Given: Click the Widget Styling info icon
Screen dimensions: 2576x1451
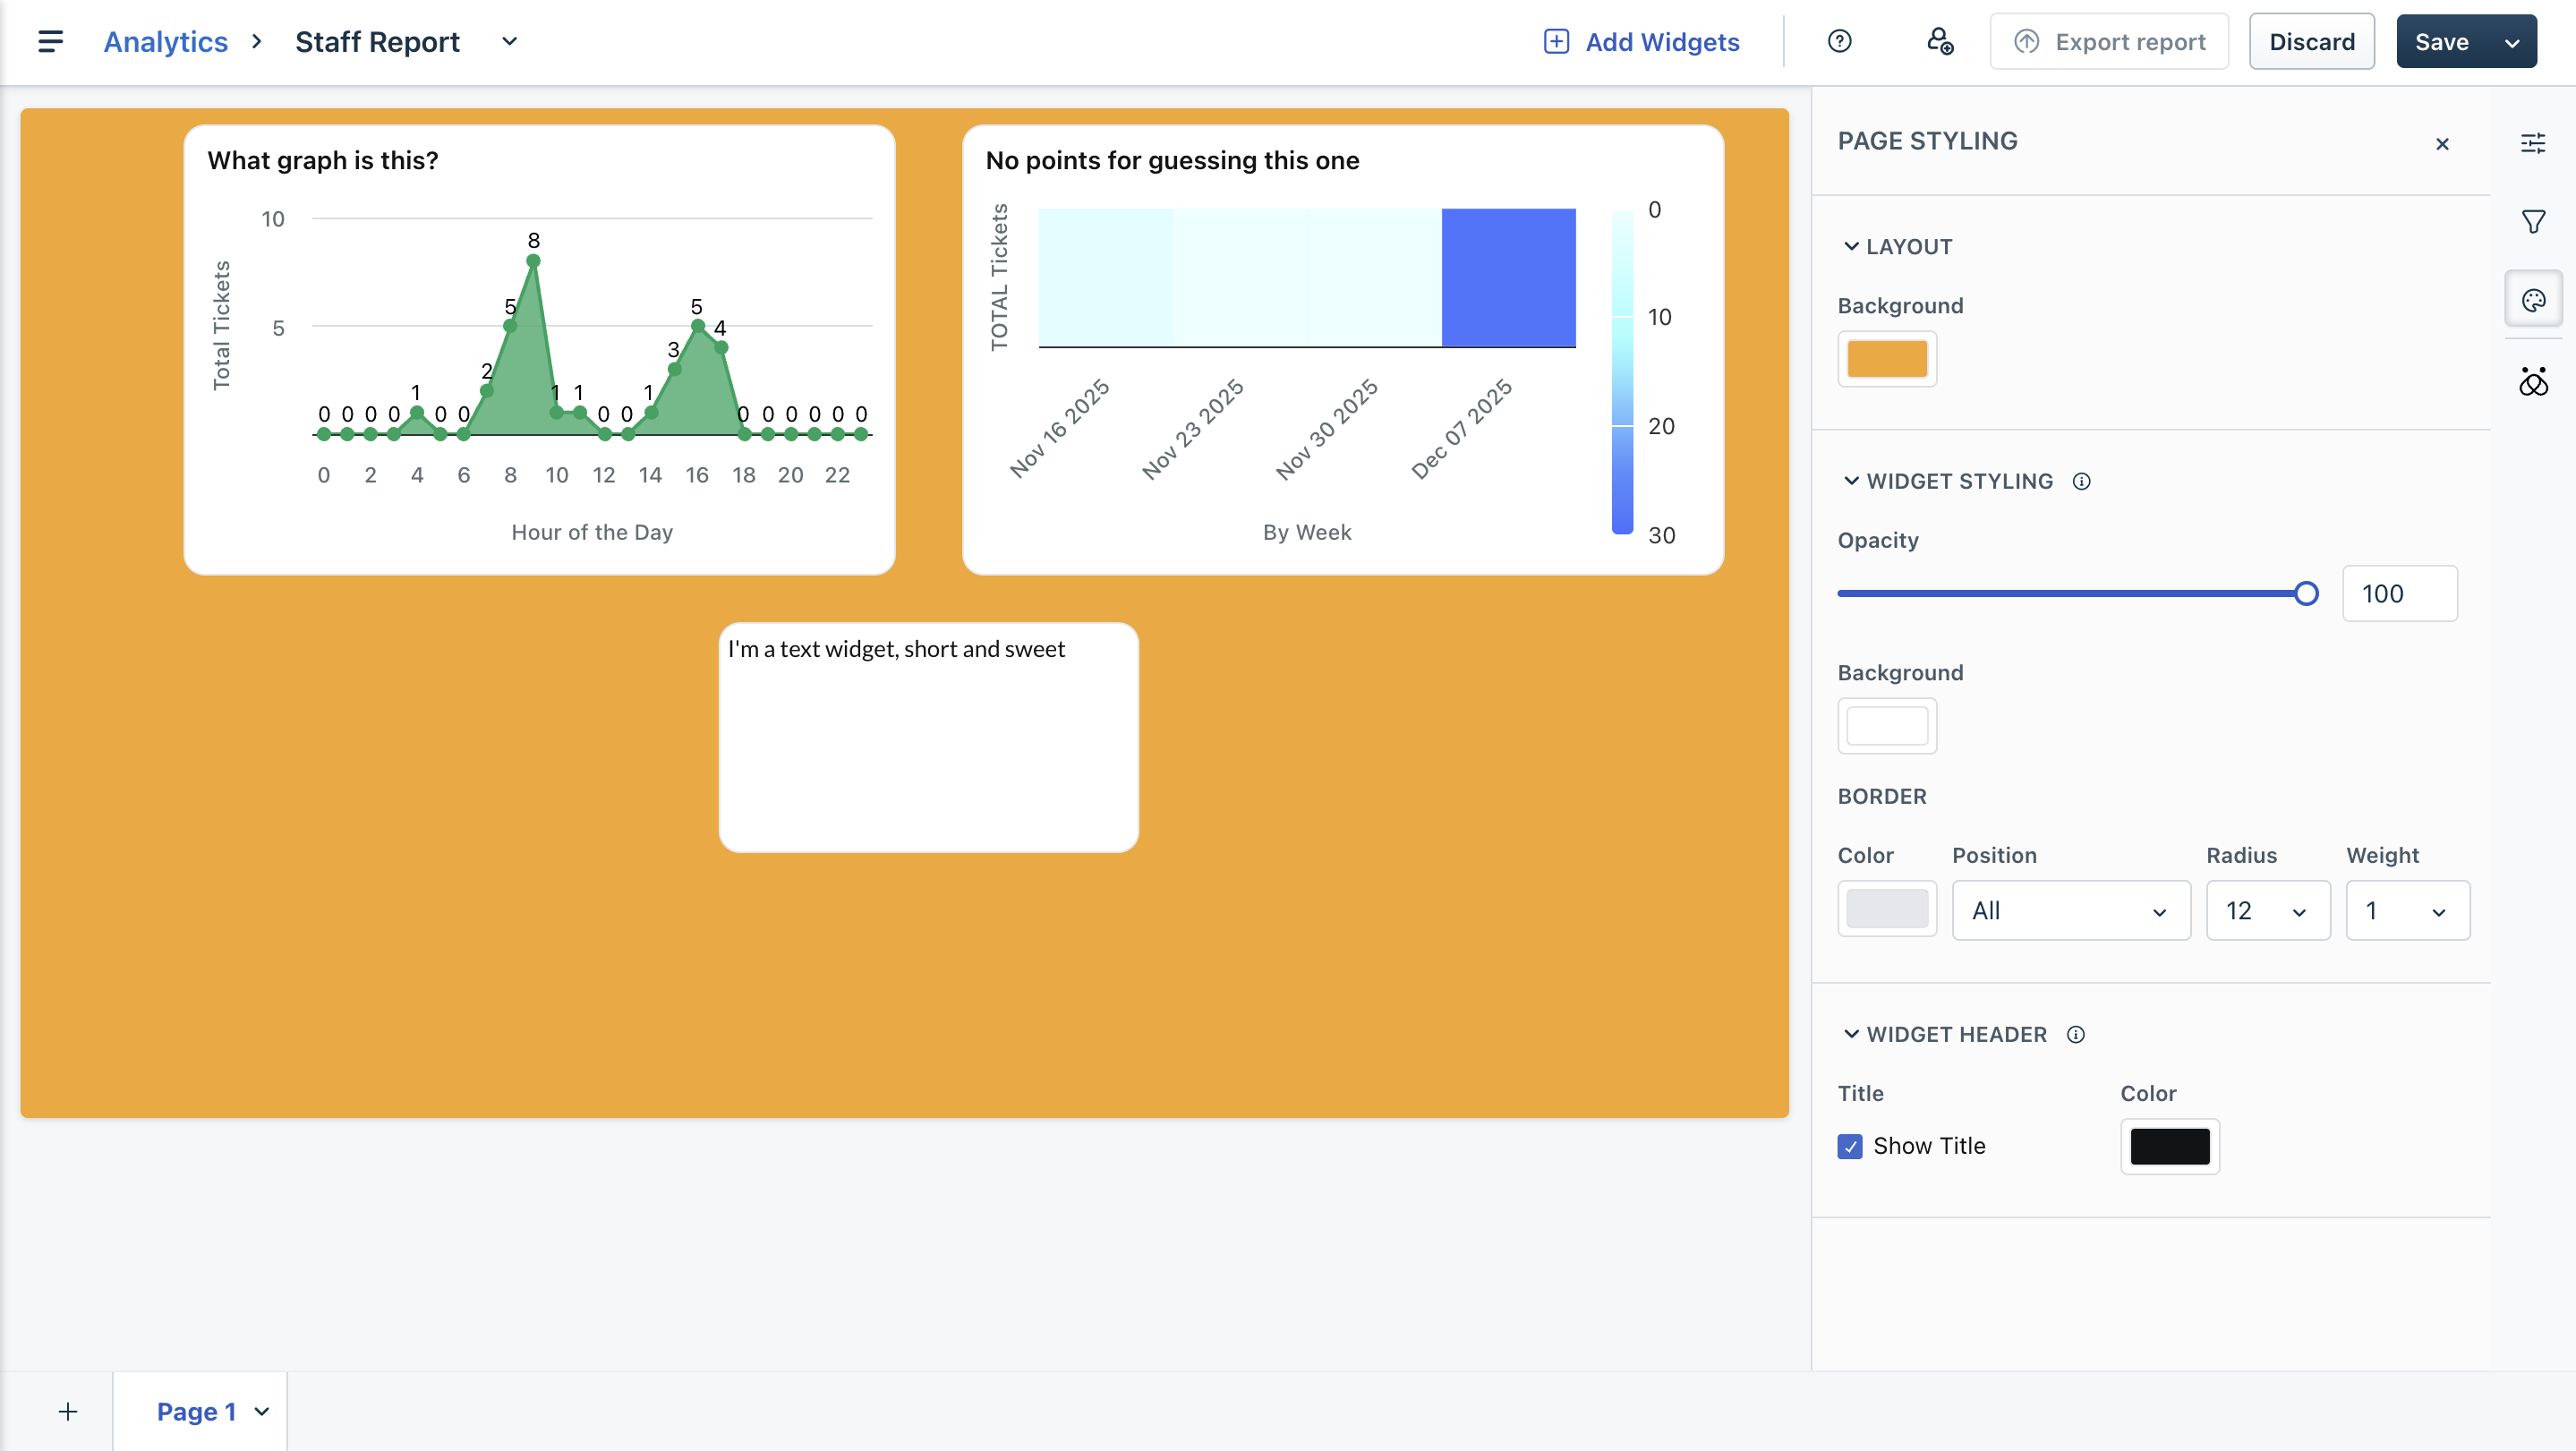Looking at the screenshot, I should 2081,481.
